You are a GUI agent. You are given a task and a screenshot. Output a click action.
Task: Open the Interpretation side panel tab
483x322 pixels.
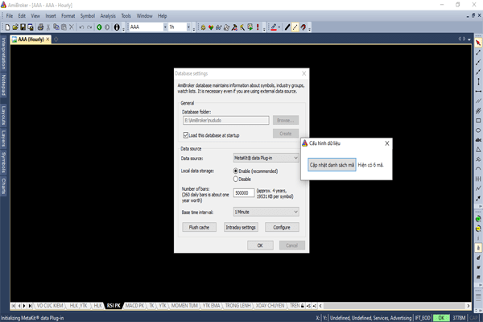[4, 54]
